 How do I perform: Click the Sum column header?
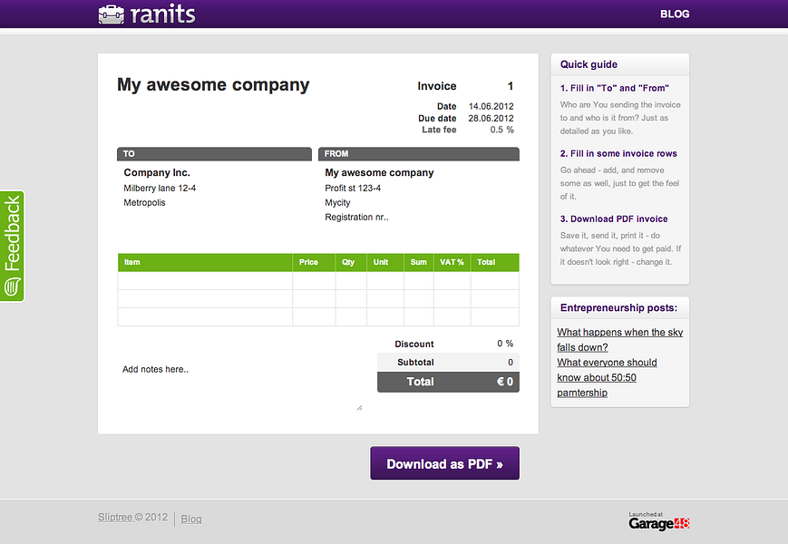[x=418, y=262]
